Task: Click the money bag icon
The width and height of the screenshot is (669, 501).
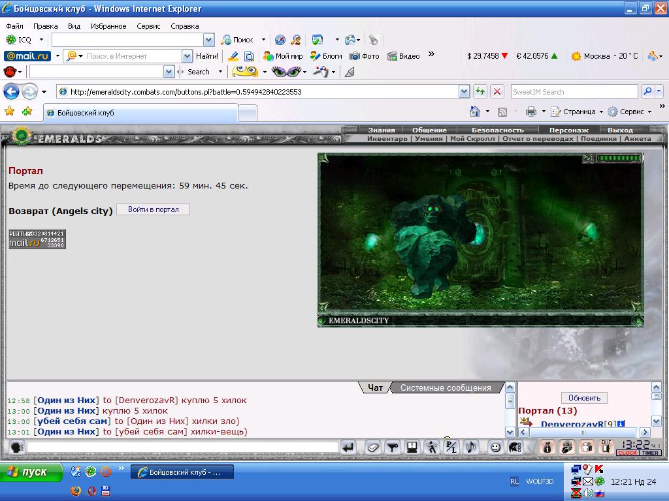Action: 547,448
